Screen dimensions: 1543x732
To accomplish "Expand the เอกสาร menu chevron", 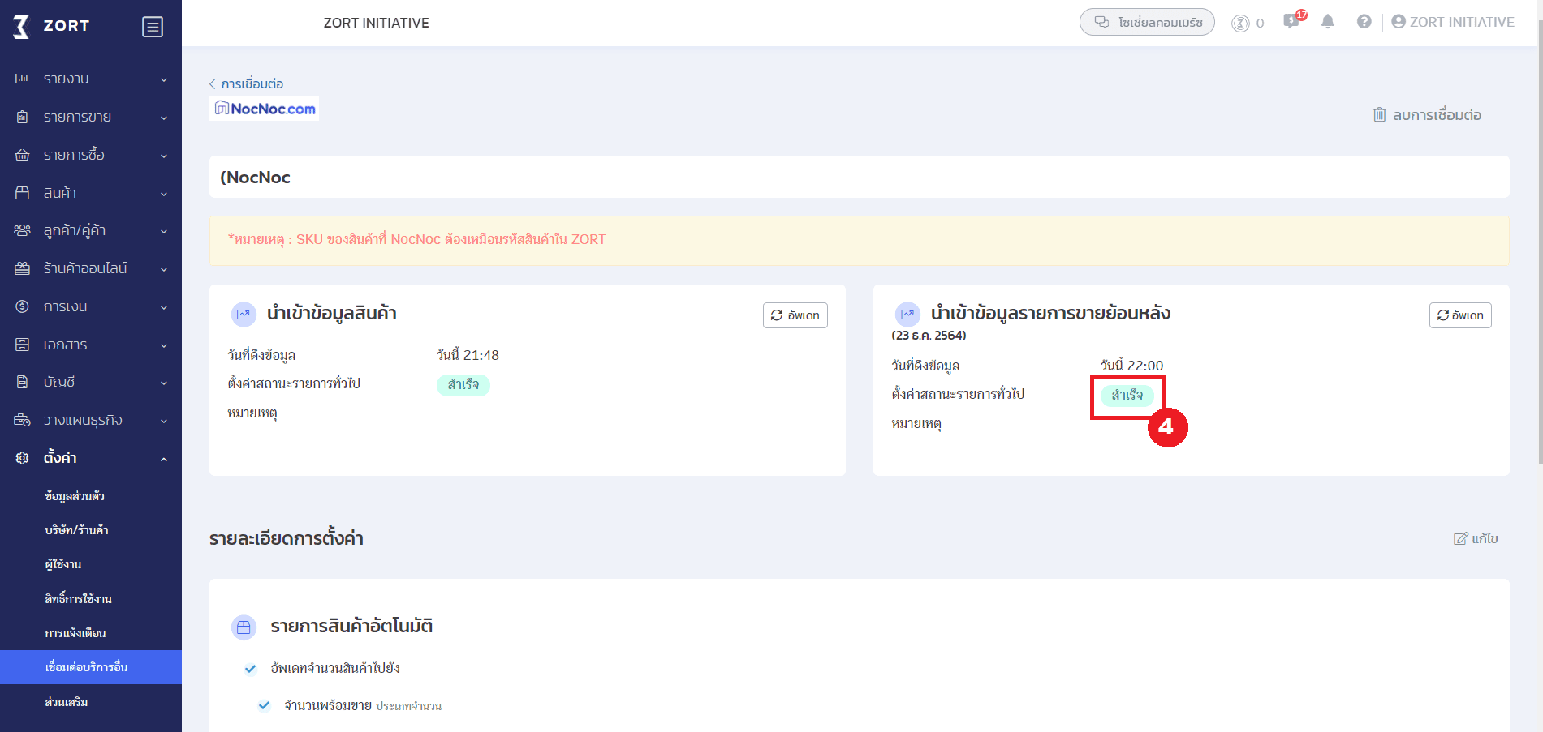I will [x=164, y=345].
